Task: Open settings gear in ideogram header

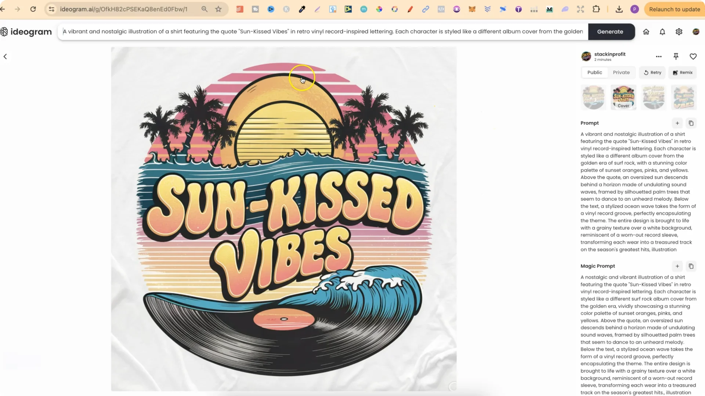Action: [x=679, y=32]
